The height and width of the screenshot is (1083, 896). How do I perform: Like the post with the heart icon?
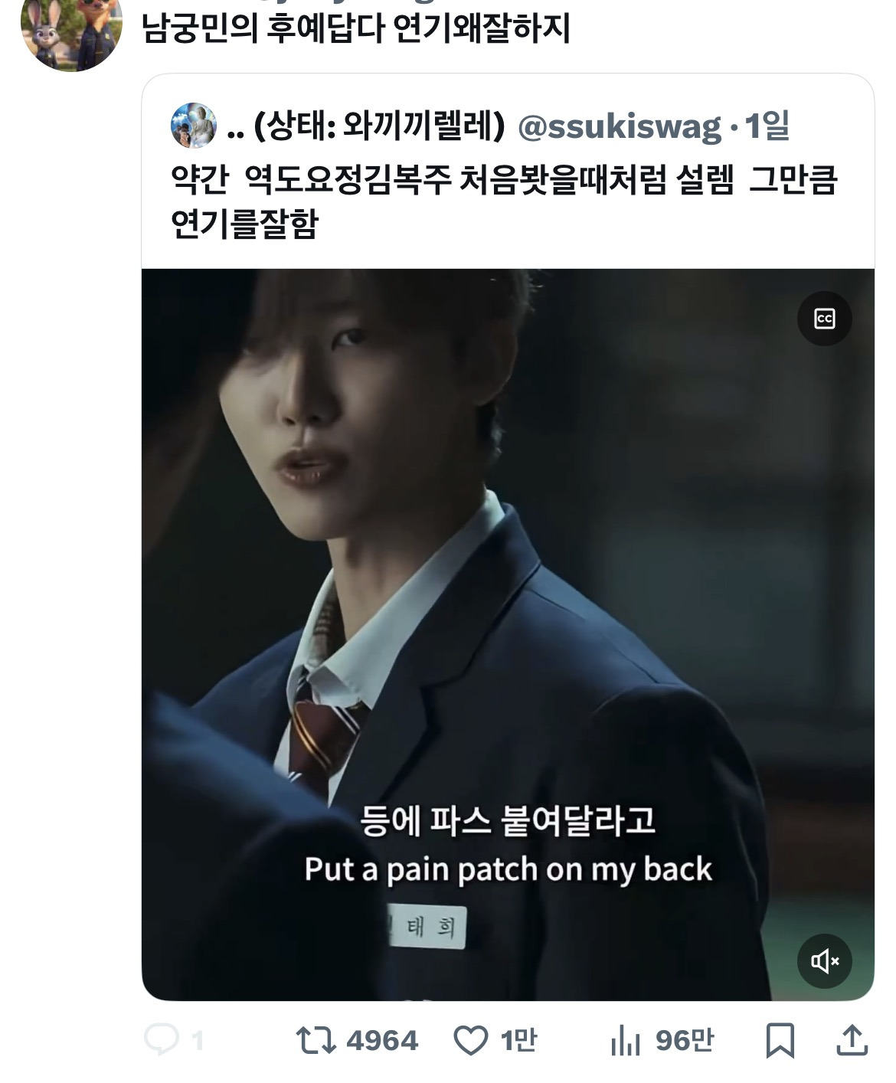point(470,1040)
